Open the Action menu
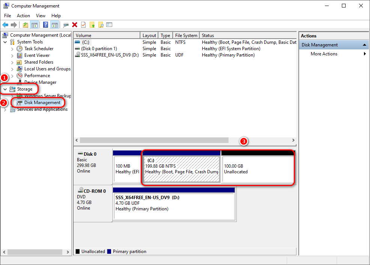Screen dimensions: 370x265 click(x=23, y=16)
